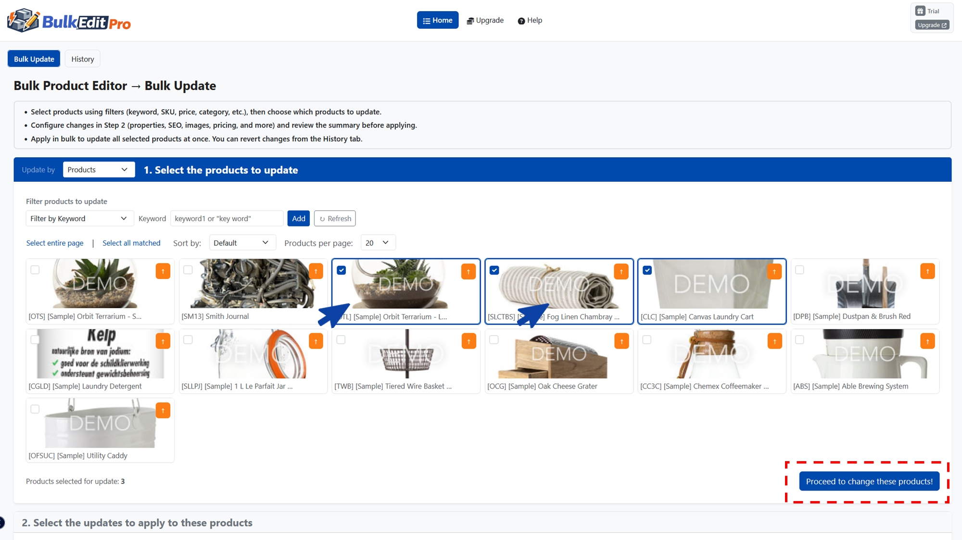Screen dimensions: 962x540
Task: Open the Sort by dropdown
Action: [x=242, y=242]
